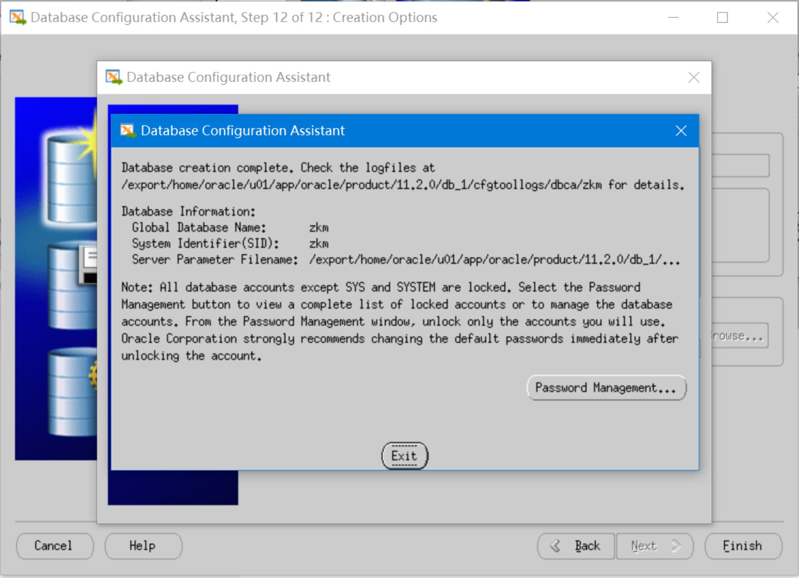Screen dimensions: 799x578
Task: Minimize the main wizard window
Action: coord(673,18)
